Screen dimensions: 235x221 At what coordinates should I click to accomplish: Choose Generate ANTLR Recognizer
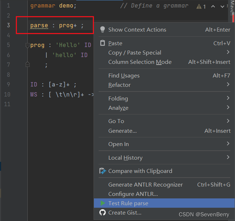coord(164,184)
